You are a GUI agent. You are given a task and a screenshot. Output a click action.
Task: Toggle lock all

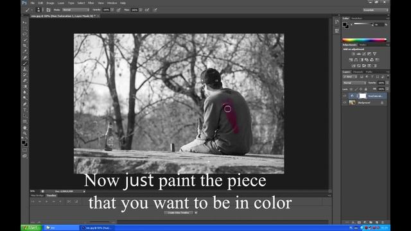[366, 89]
